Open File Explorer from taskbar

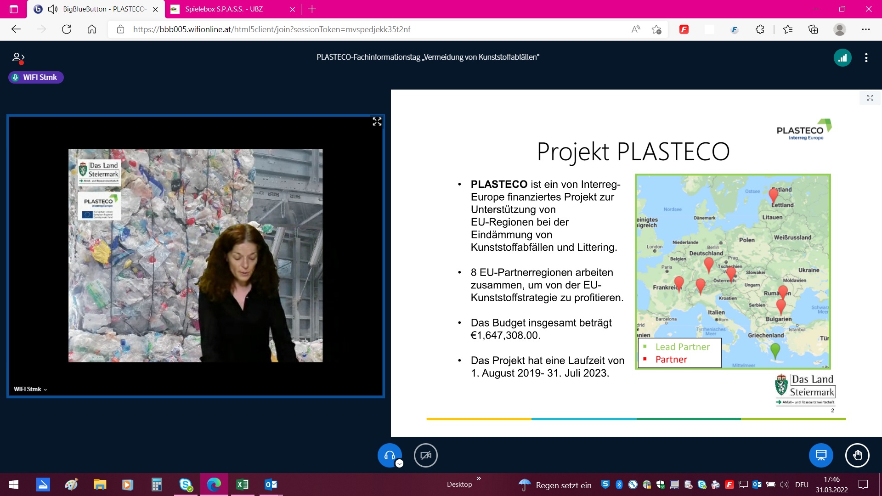click(x=100, y=485)
